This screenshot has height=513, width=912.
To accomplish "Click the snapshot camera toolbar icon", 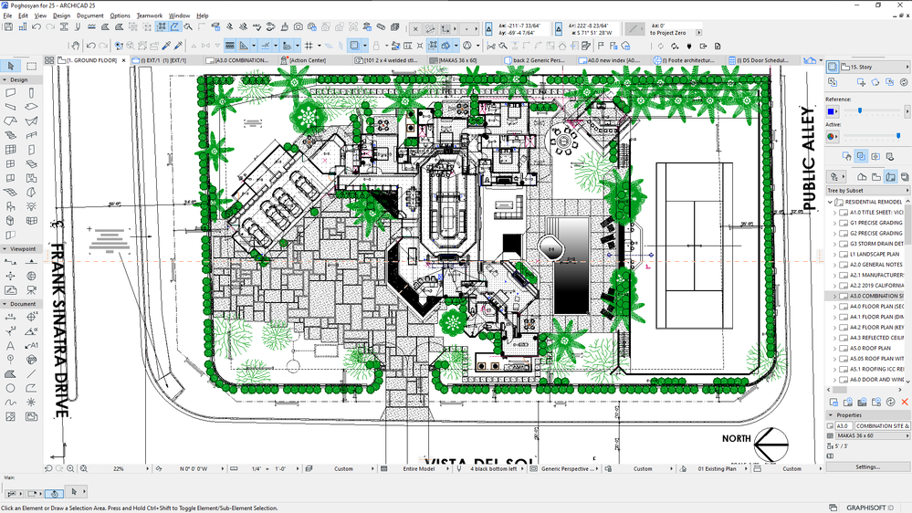I will pyautogui.click(x=299, y=26).
